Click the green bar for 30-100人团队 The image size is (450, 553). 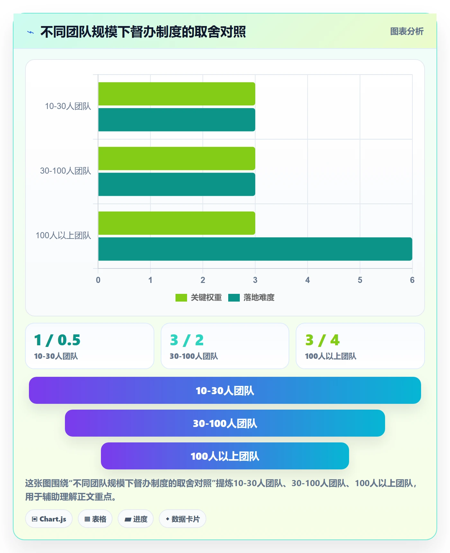pos(177,159)
